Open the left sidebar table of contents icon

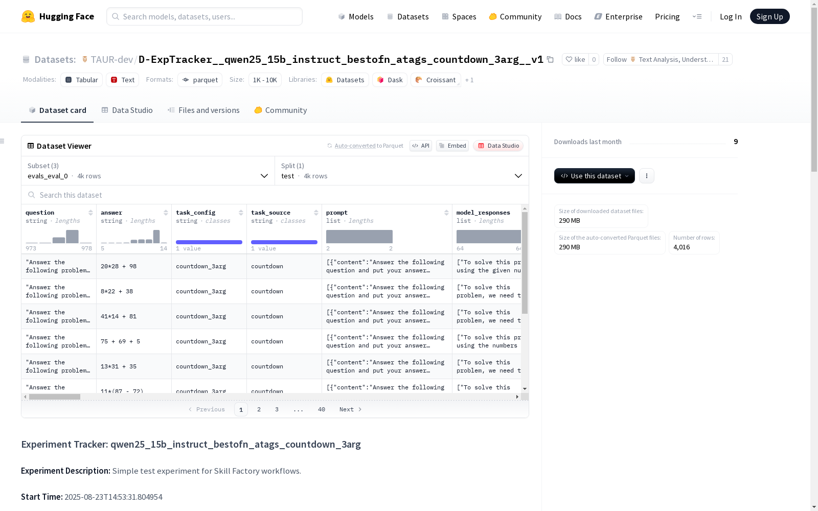[x=3, y=141]
